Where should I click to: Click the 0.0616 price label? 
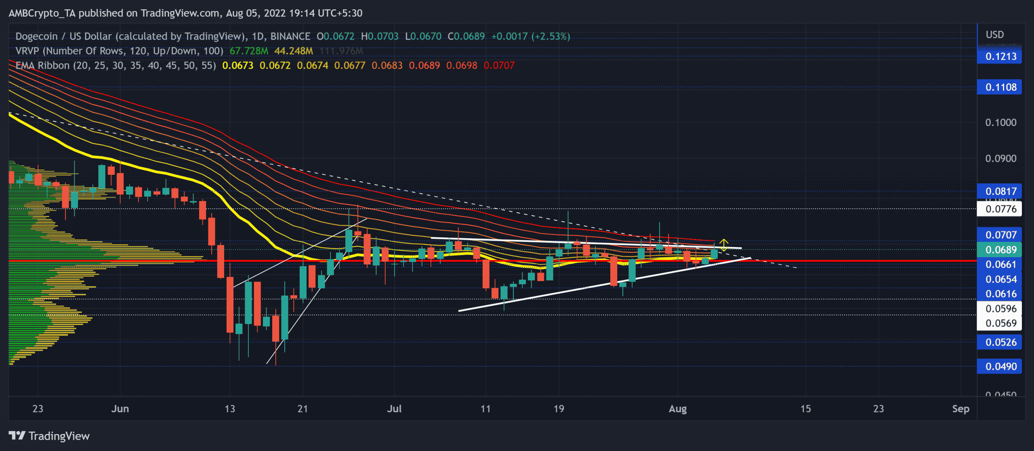tap(999, 294)
